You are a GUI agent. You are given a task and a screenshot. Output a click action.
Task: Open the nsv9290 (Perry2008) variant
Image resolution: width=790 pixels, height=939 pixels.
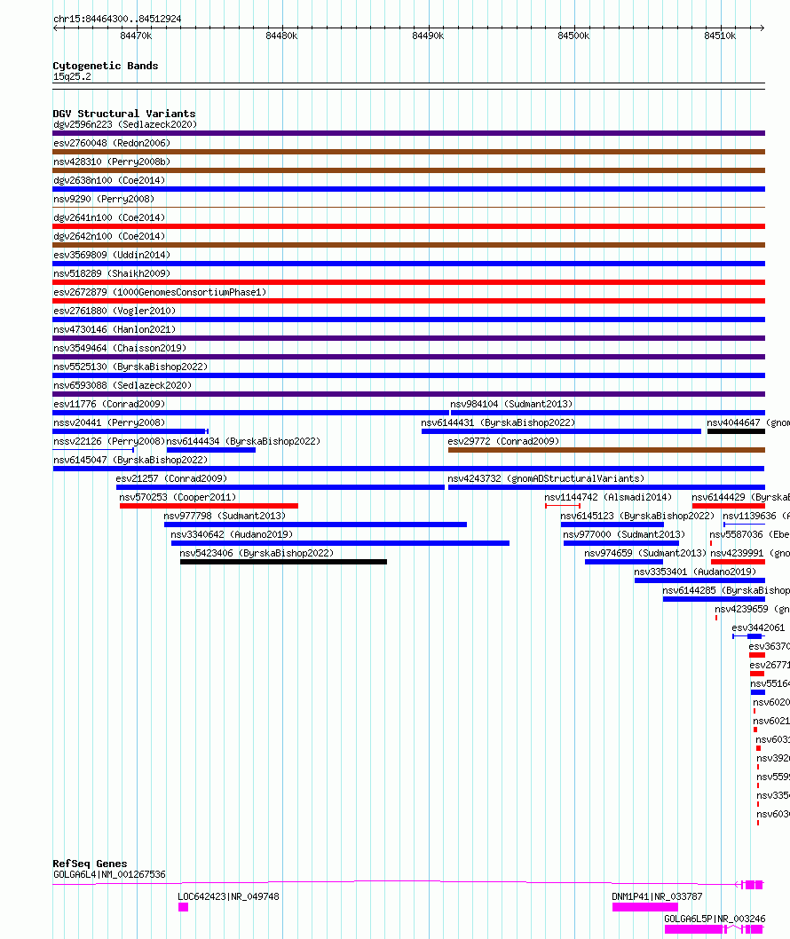[x=104, y=199]
